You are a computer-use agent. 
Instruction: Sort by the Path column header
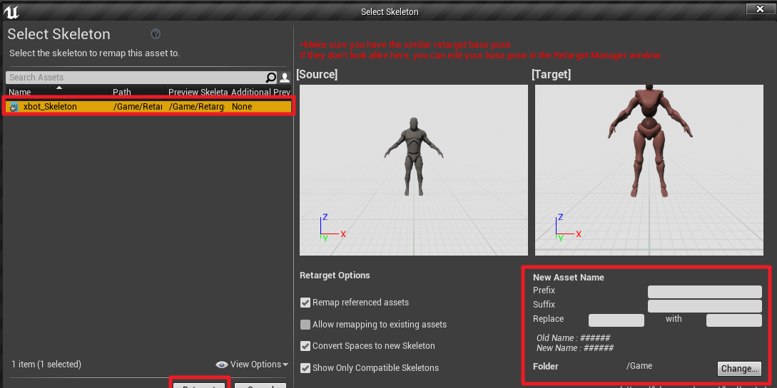[x=137, y=92]
